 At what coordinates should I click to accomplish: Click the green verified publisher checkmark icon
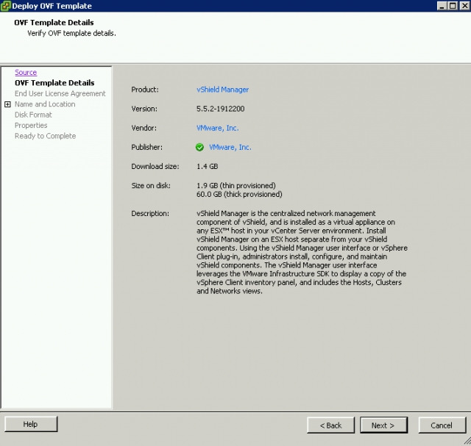point(200,147)
